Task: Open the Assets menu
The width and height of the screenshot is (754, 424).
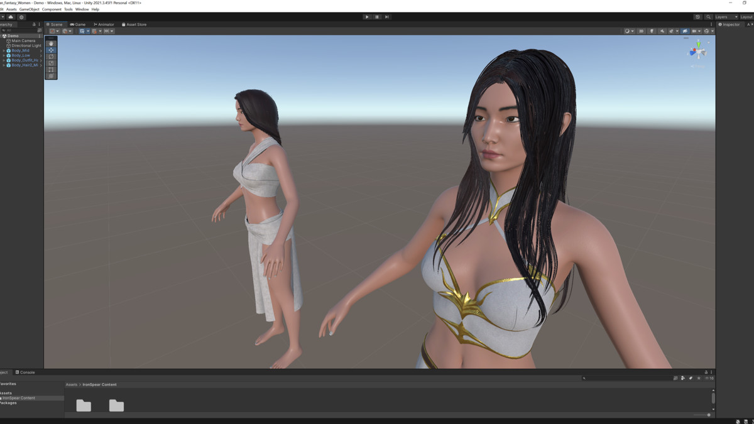Action: click(11, 9)
